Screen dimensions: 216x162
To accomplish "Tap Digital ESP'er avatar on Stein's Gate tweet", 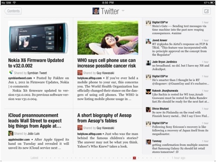I will pos(148,23).
